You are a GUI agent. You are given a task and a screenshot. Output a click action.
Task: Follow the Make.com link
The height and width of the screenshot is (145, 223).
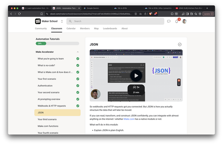[x=129, y=119]
